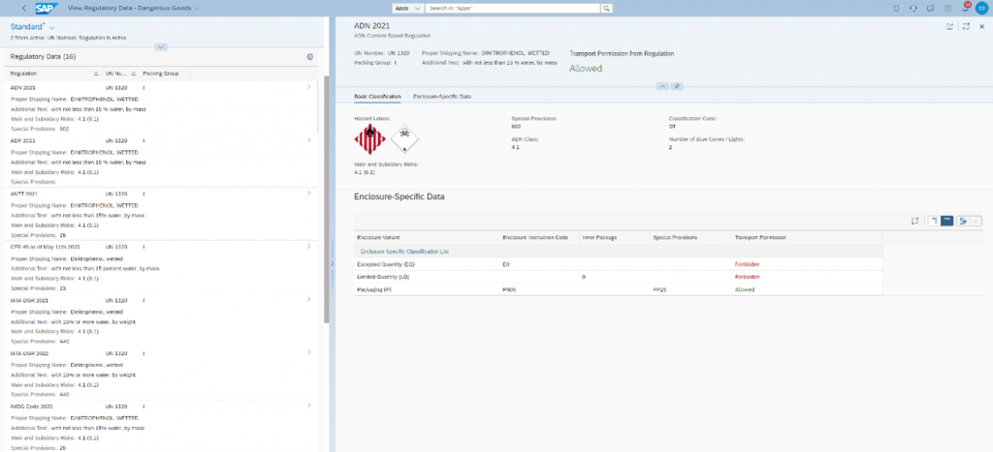Open the IMDG Code 2020 row chevron
This screenshot has height=452, width=993.
coord(309,406)
